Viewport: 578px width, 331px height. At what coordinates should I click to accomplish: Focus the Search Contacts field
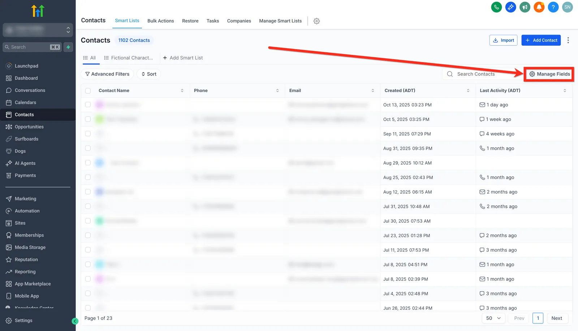click(482, 74)
